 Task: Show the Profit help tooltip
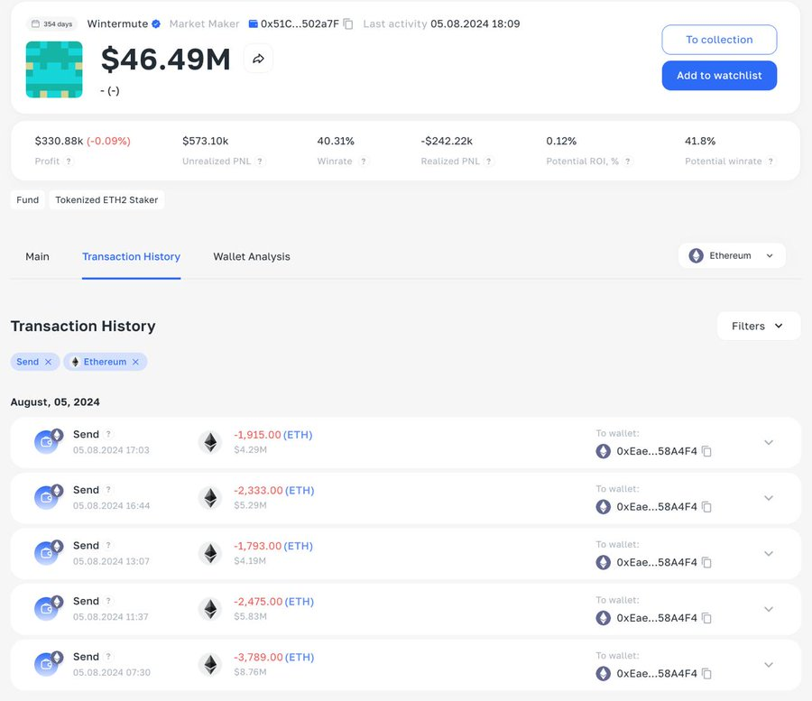[69, 161]
